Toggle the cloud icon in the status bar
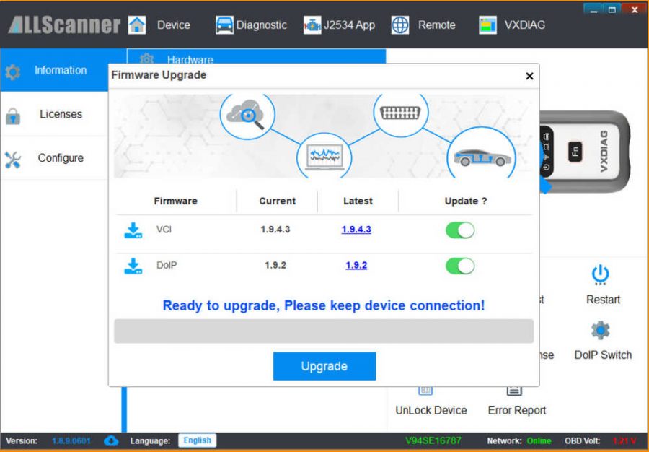The image size is (649, 452). click(111, 440)
